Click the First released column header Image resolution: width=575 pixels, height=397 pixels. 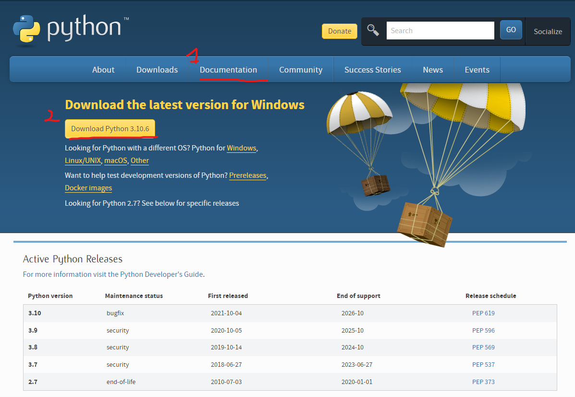click(x=228, y=296)
